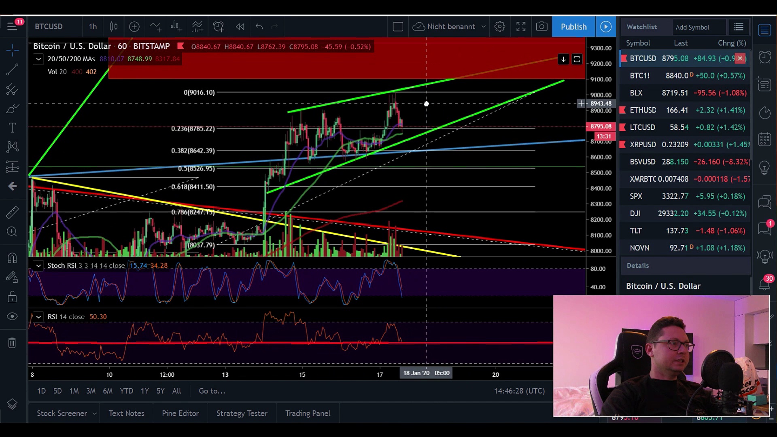This screenshot has height=437, width=777.
Task: Click the Replay rewind icon
Action: point(240,27)
